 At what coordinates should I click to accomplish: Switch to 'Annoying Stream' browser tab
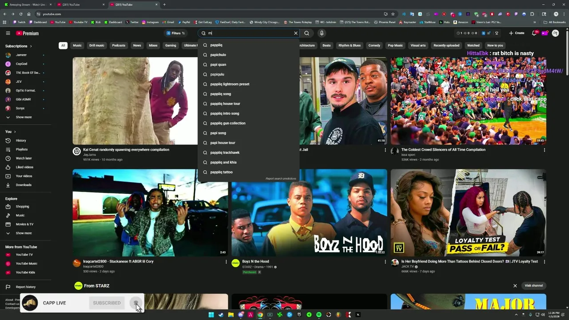tap(27, 4)
